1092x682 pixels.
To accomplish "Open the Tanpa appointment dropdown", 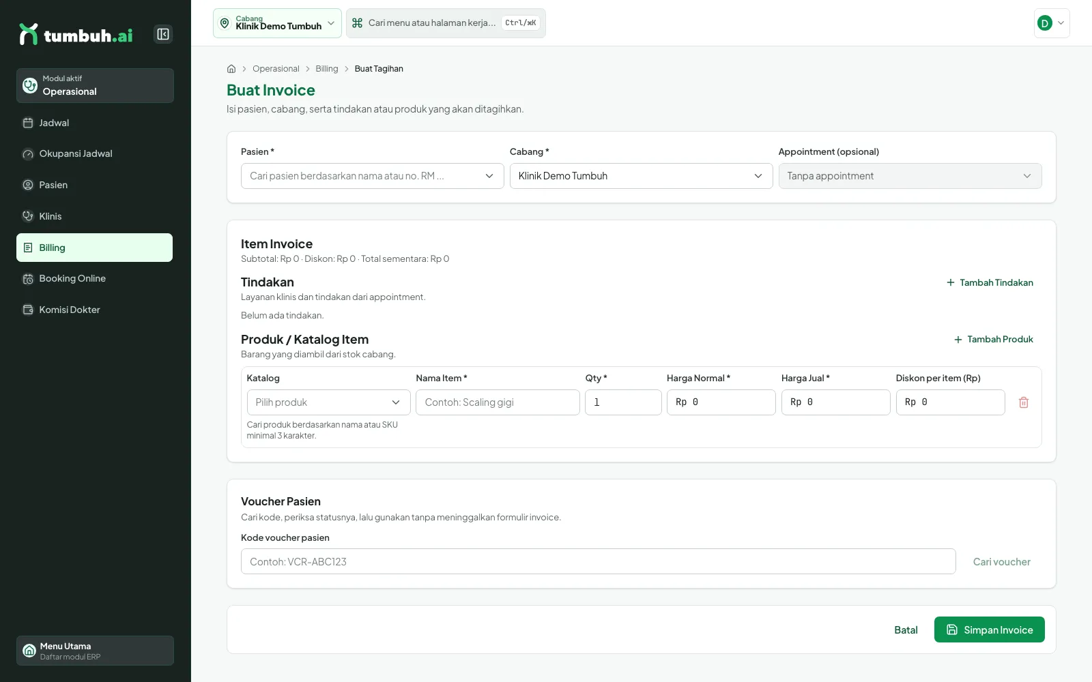I will (910, 176).
